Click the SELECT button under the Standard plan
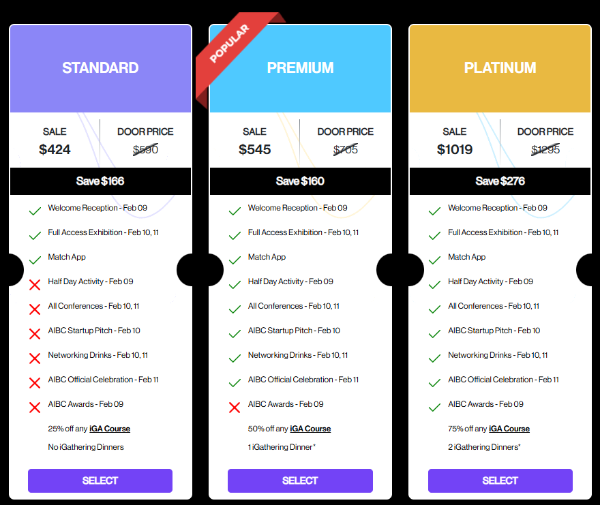 pos(100,480)
